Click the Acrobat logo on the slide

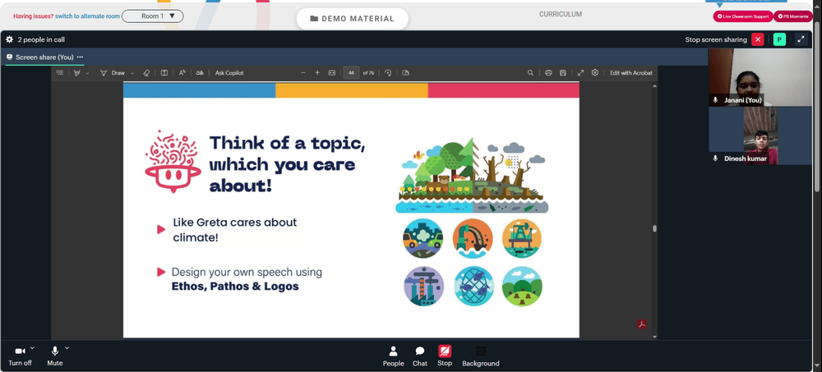[x=642, y=324]
